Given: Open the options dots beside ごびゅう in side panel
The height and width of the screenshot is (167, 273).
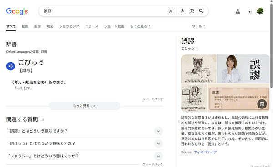Looking at the screenshot, I should tap(197, 49).
